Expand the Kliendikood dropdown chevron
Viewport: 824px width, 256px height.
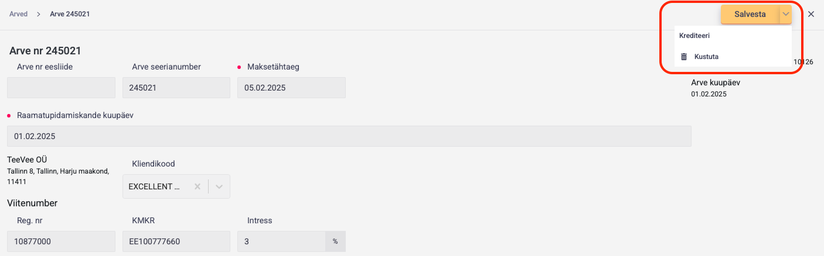(x=219, y=186)
